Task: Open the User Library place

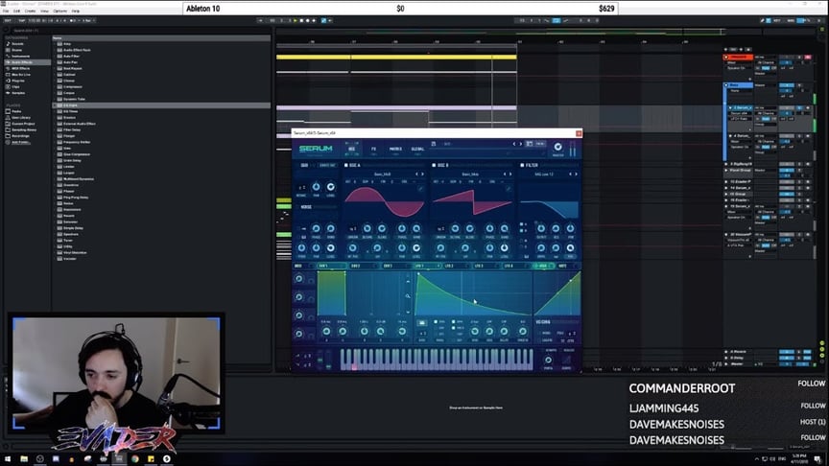Action: (21, 117)
